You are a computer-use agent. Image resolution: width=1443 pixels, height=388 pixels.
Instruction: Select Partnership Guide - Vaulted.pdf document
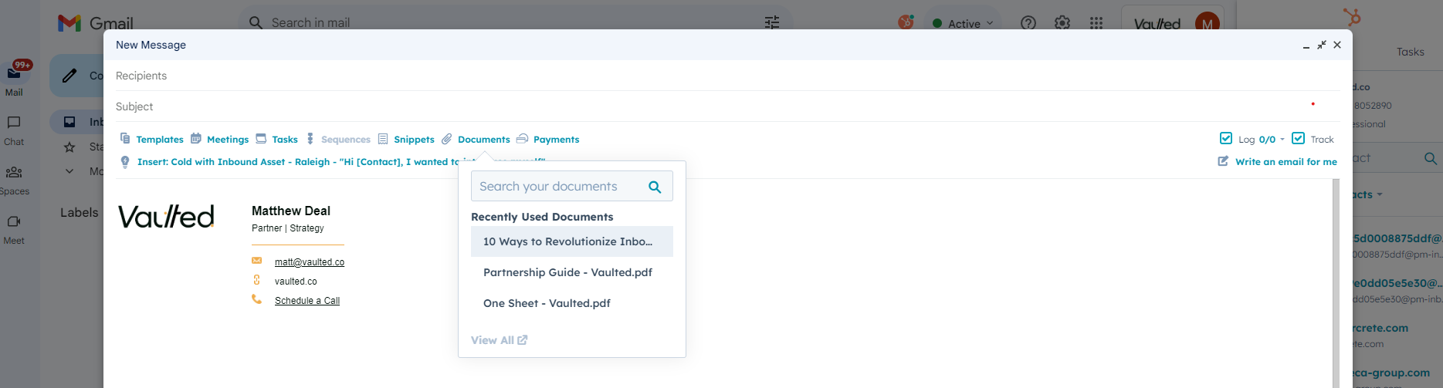point(572,272)
